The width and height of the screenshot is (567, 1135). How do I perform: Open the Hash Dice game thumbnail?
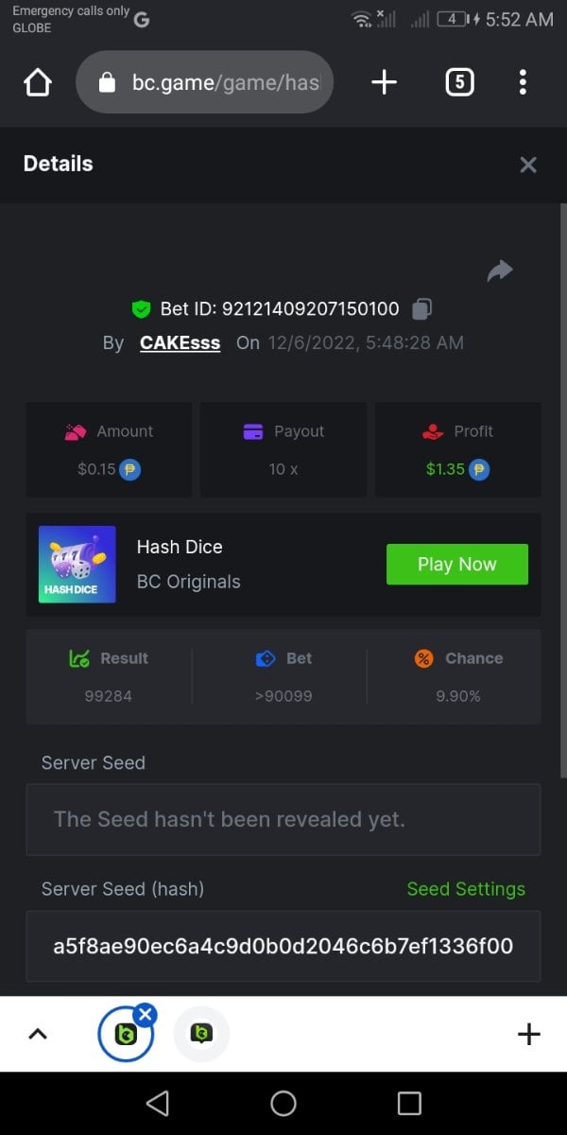coord(77,565)
